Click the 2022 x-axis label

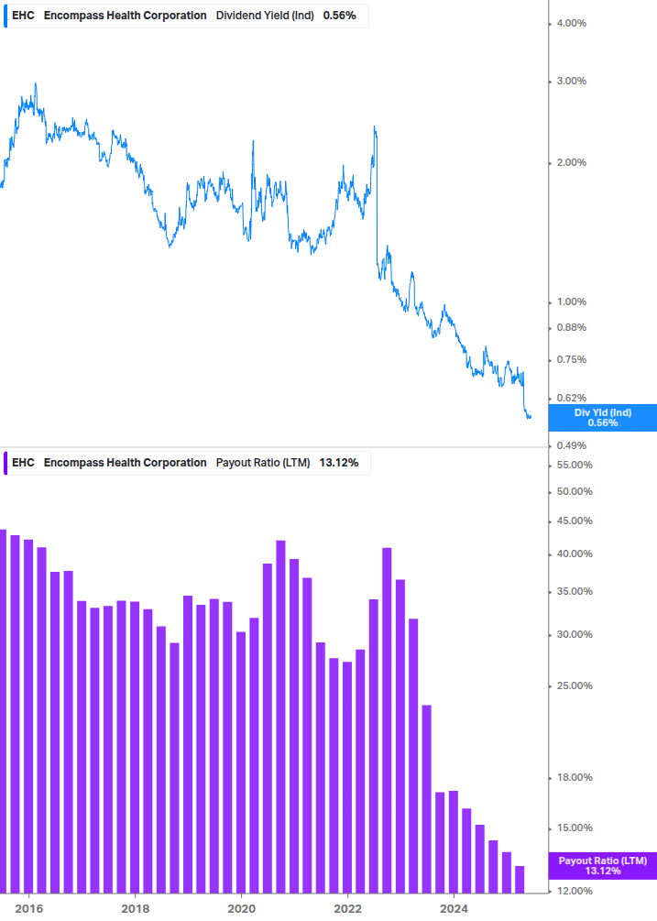pos(347,909)
